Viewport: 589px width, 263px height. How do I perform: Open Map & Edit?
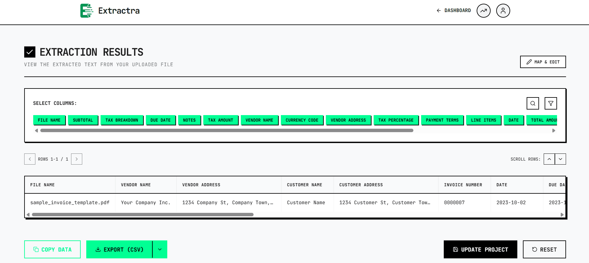tap(543, 62)
